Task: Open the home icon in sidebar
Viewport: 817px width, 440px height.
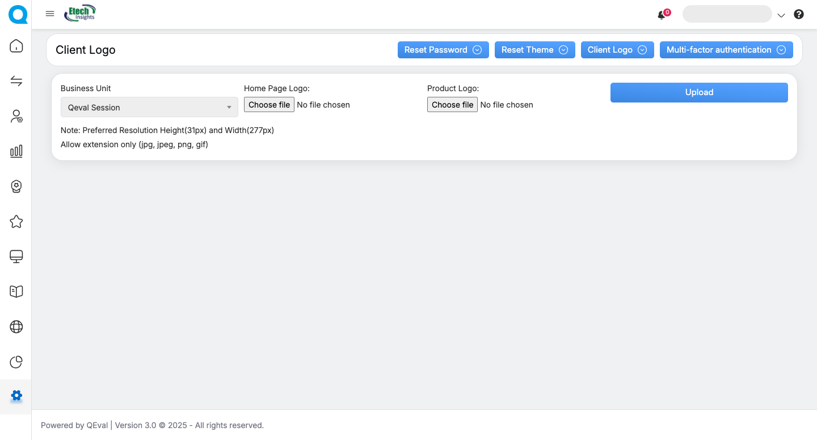Action: coord(16,46)
